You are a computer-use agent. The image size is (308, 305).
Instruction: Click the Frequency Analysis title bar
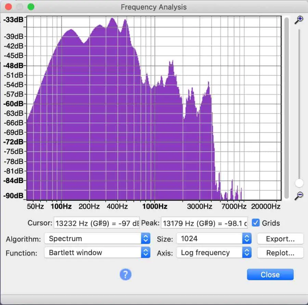pos(154,7)
